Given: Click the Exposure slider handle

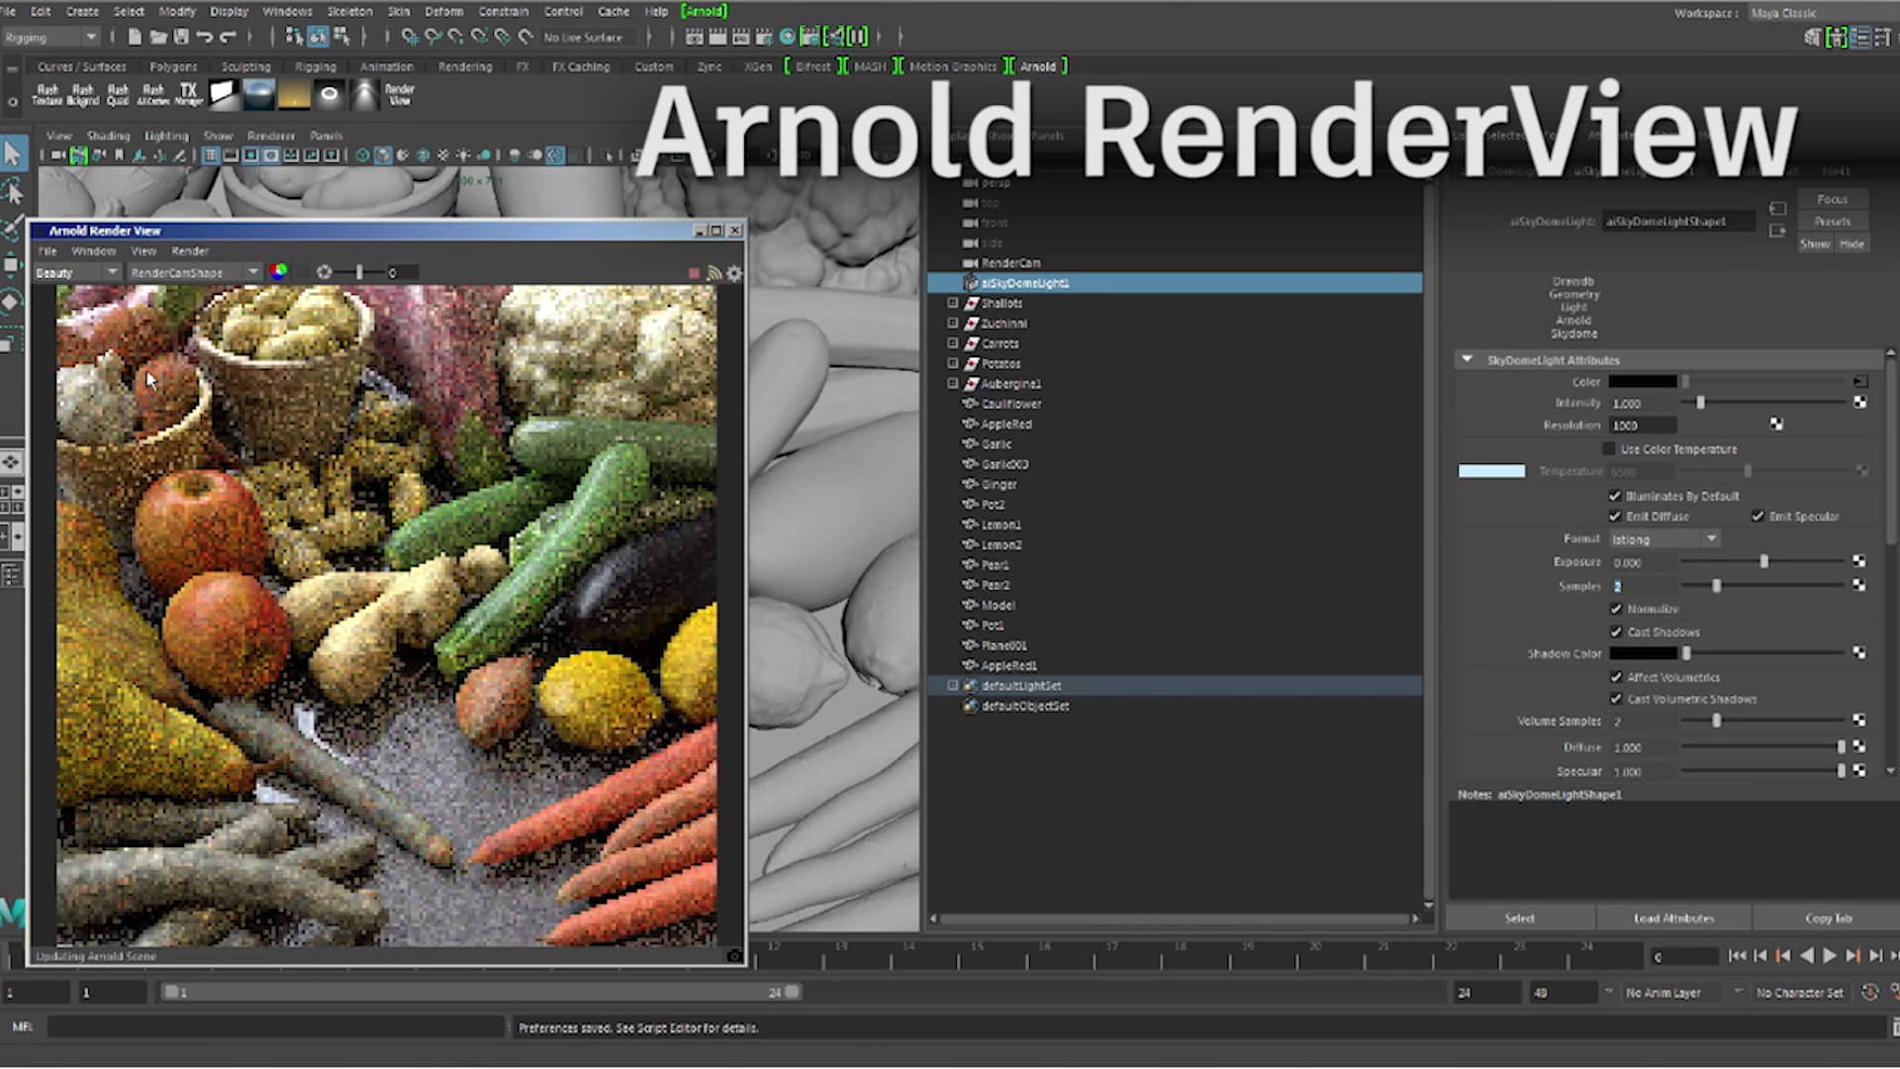Looking at the screenshot, I should (x=1763, y=561).
